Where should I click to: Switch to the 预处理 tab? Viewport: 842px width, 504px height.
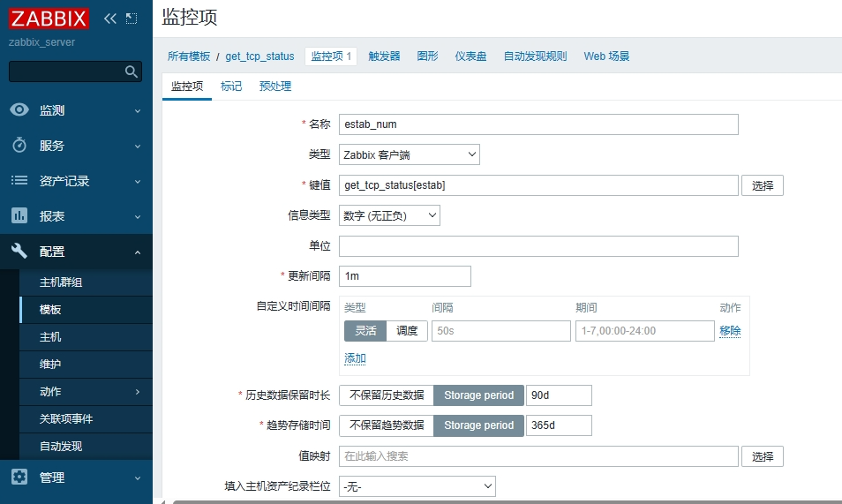(274, 87)
